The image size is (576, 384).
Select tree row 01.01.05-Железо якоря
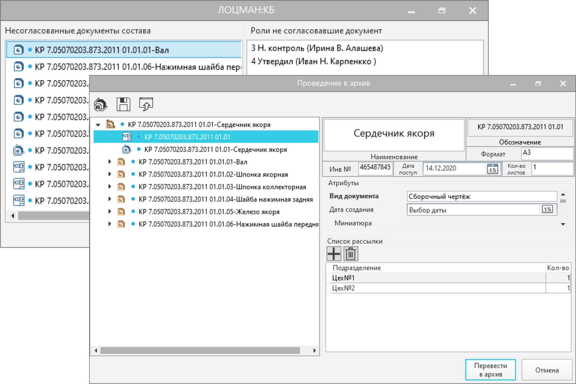(209, 212)
